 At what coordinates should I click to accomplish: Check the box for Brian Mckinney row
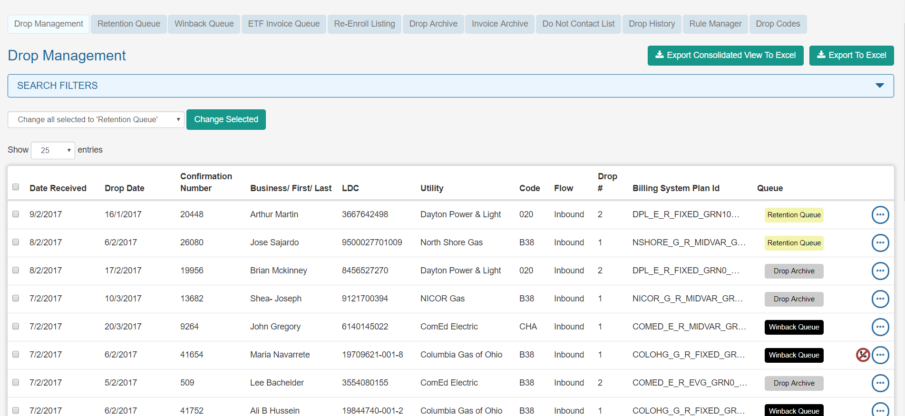[x=16, y=270]
